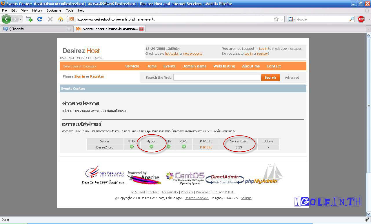Click the phpMyAdmin logo
The width and height of the screenshot is (371, 224).
click(264, 174)
